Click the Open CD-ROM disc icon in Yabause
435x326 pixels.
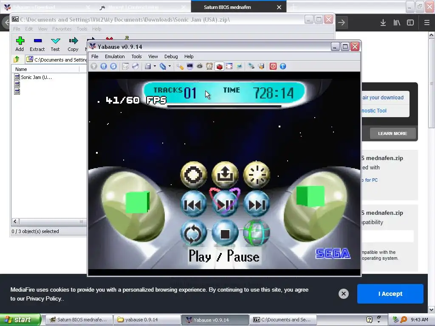point(135,66)
